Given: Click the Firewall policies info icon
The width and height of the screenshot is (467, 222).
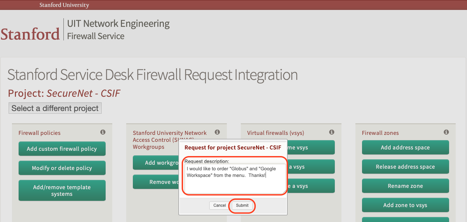Looking at the screenshot, I should coord(103,132).
